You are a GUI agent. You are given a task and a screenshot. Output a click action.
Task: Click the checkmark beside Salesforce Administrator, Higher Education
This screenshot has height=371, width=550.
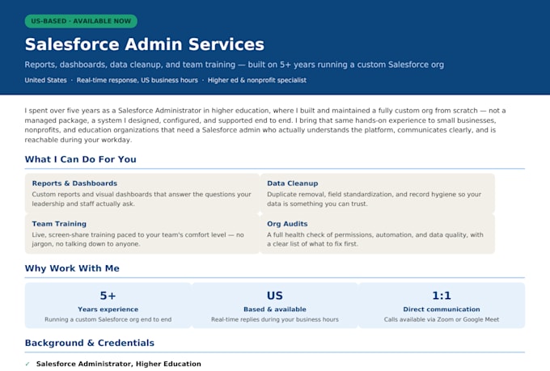coord(27,364)
